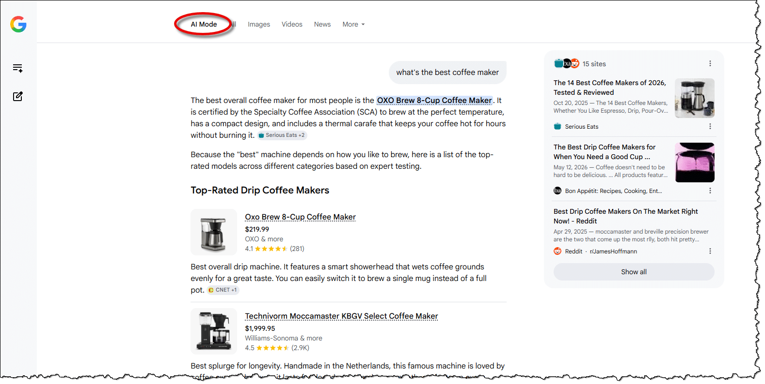The height and width of the screenshot is (384, 765).
Task: Click the highlighted OXO Brew 8-Cup Coffee Maker link
Action: pos(434,101)
